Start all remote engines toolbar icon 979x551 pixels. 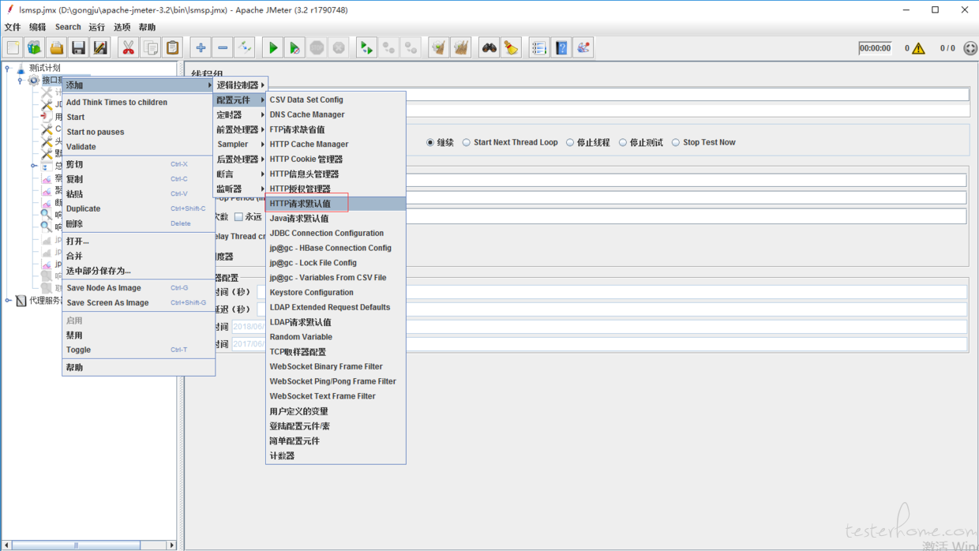tap(366, 48)
